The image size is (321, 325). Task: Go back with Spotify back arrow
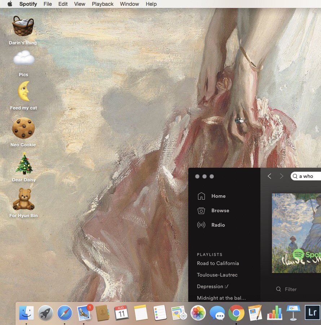pyautogui.click(x=269, y=176)
